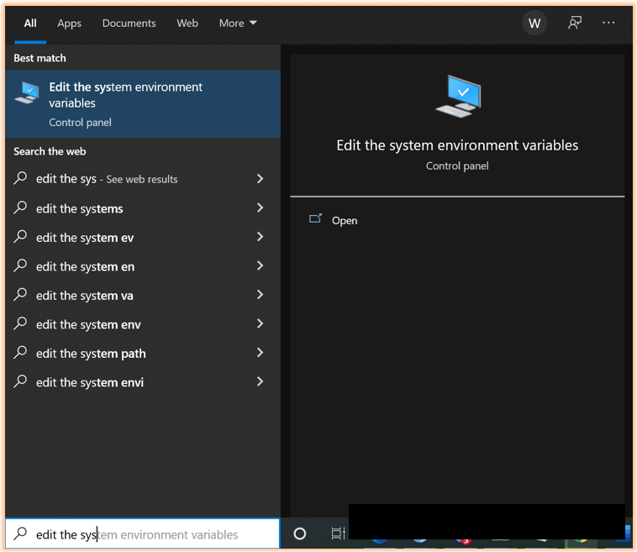Click the W user account avatar

[x=534, y=24]
